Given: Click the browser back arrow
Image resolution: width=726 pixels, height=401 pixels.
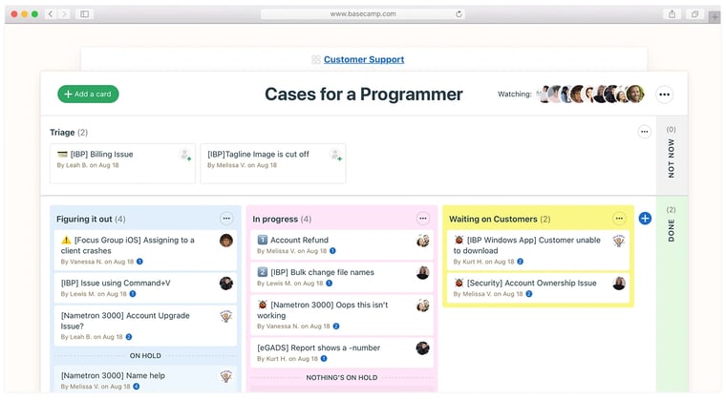Looking at the screenshot, I should (x=52, y=14).
